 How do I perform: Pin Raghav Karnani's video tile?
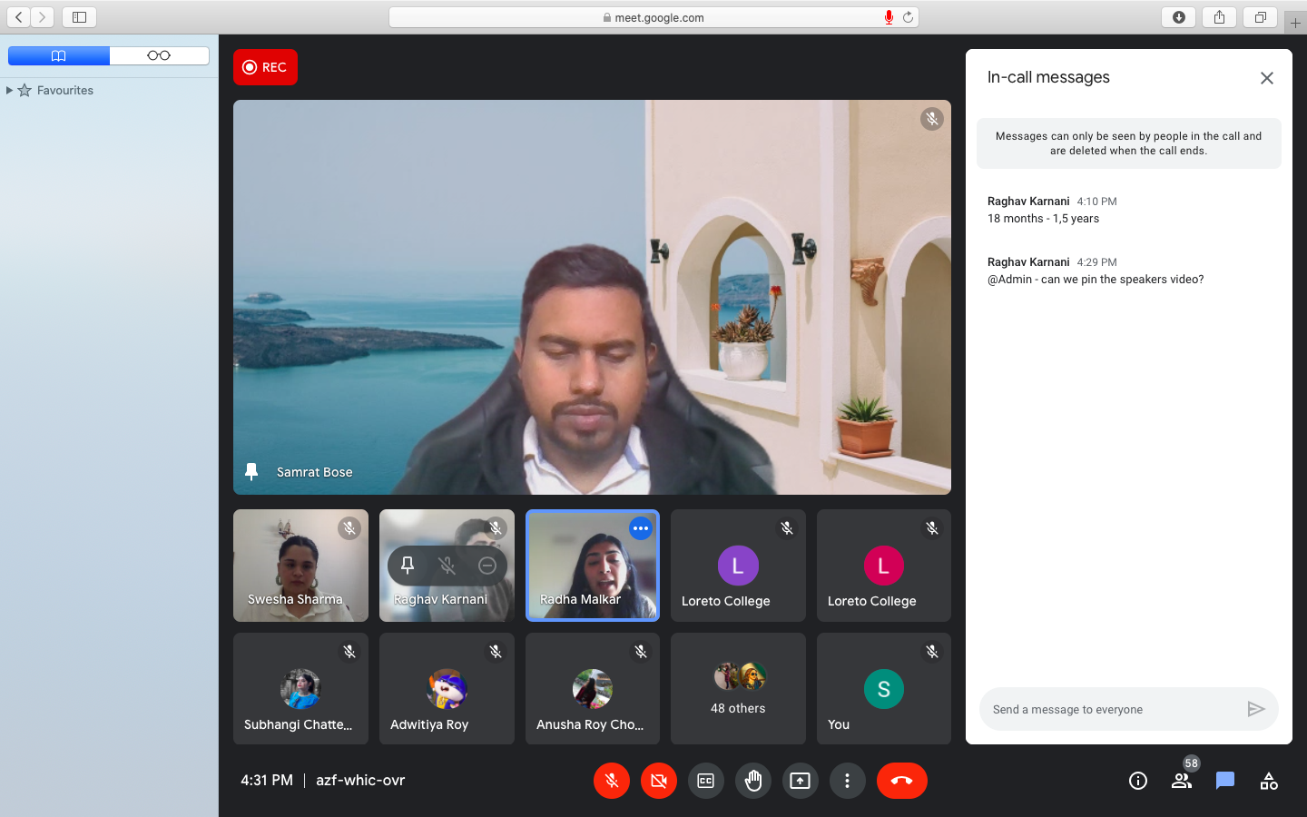coord(408,566)
